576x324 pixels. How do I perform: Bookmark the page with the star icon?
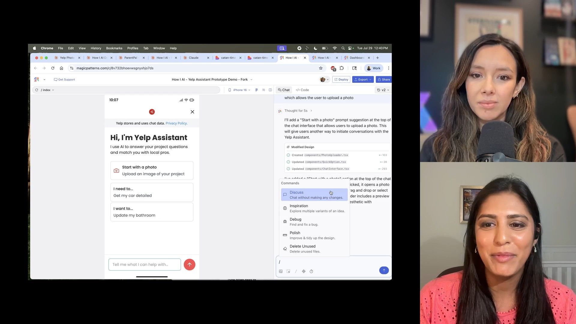[x=321, y=68]
